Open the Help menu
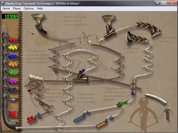Viewport: 178px width, 133px height. point(40,9)
